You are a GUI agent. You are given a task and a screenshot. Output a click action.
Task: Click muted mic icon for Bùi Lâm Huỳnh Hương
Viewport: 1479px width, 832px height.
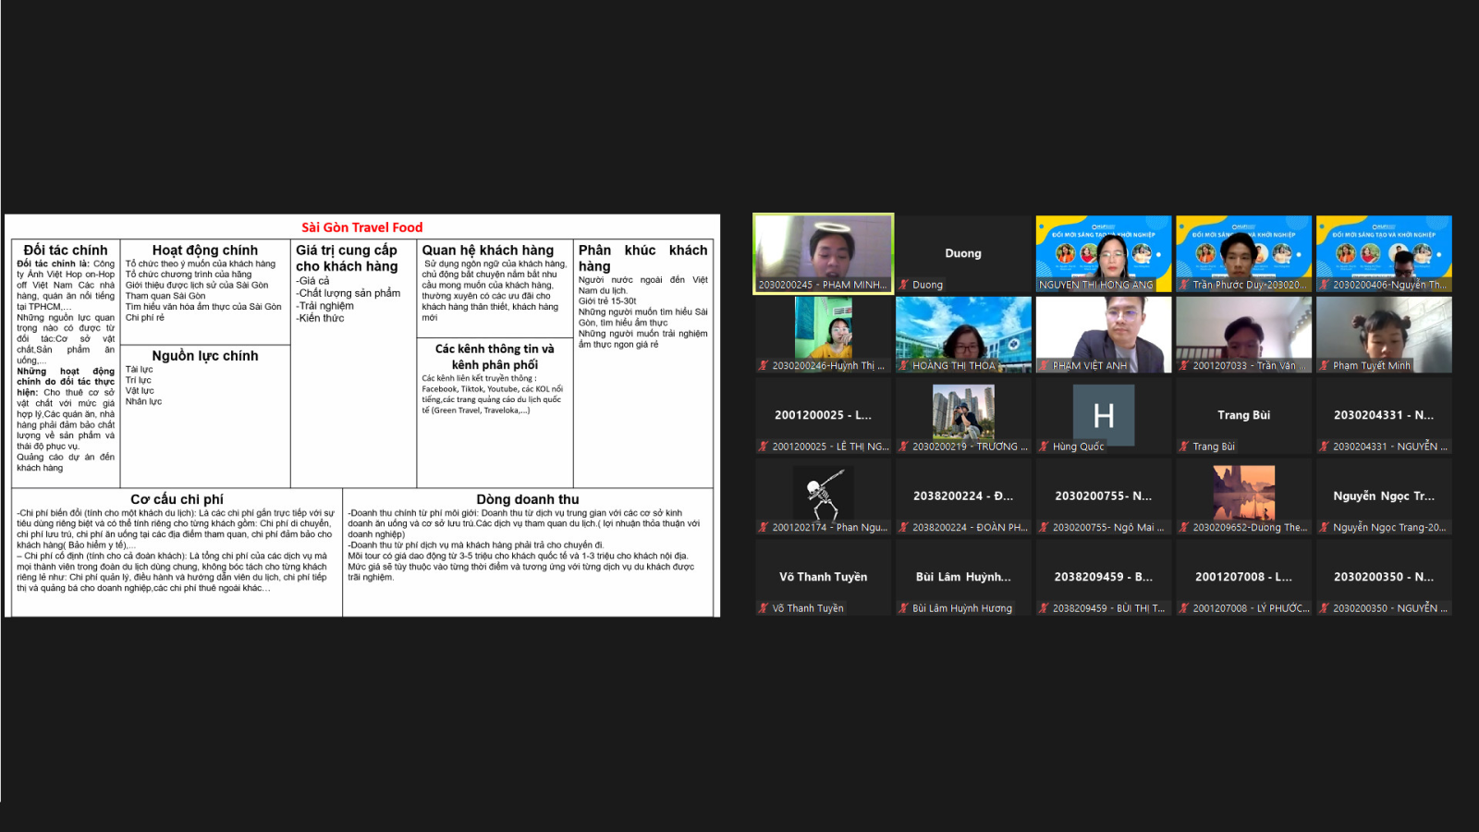pos(904,608)
